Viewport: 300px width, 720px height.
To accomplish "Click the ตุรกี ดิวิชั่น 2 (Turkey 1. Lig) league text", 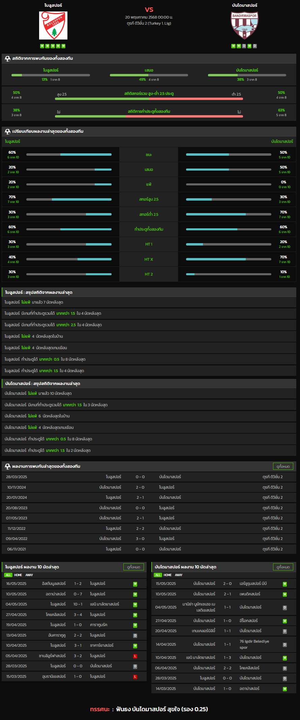I will point(149,23).
